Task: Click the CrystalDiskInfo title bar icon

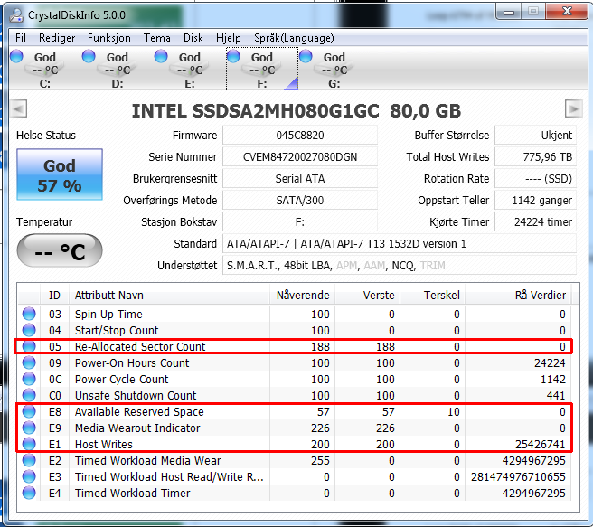Action: point(16,15)
